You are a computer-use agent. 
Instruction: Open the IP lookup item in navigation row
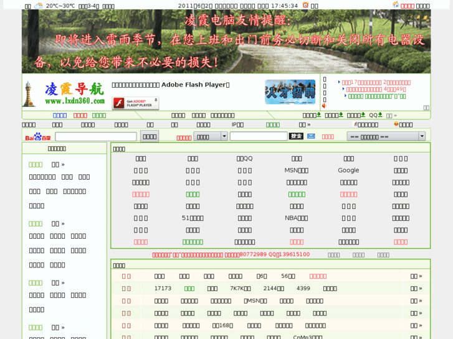click(237, 124)
